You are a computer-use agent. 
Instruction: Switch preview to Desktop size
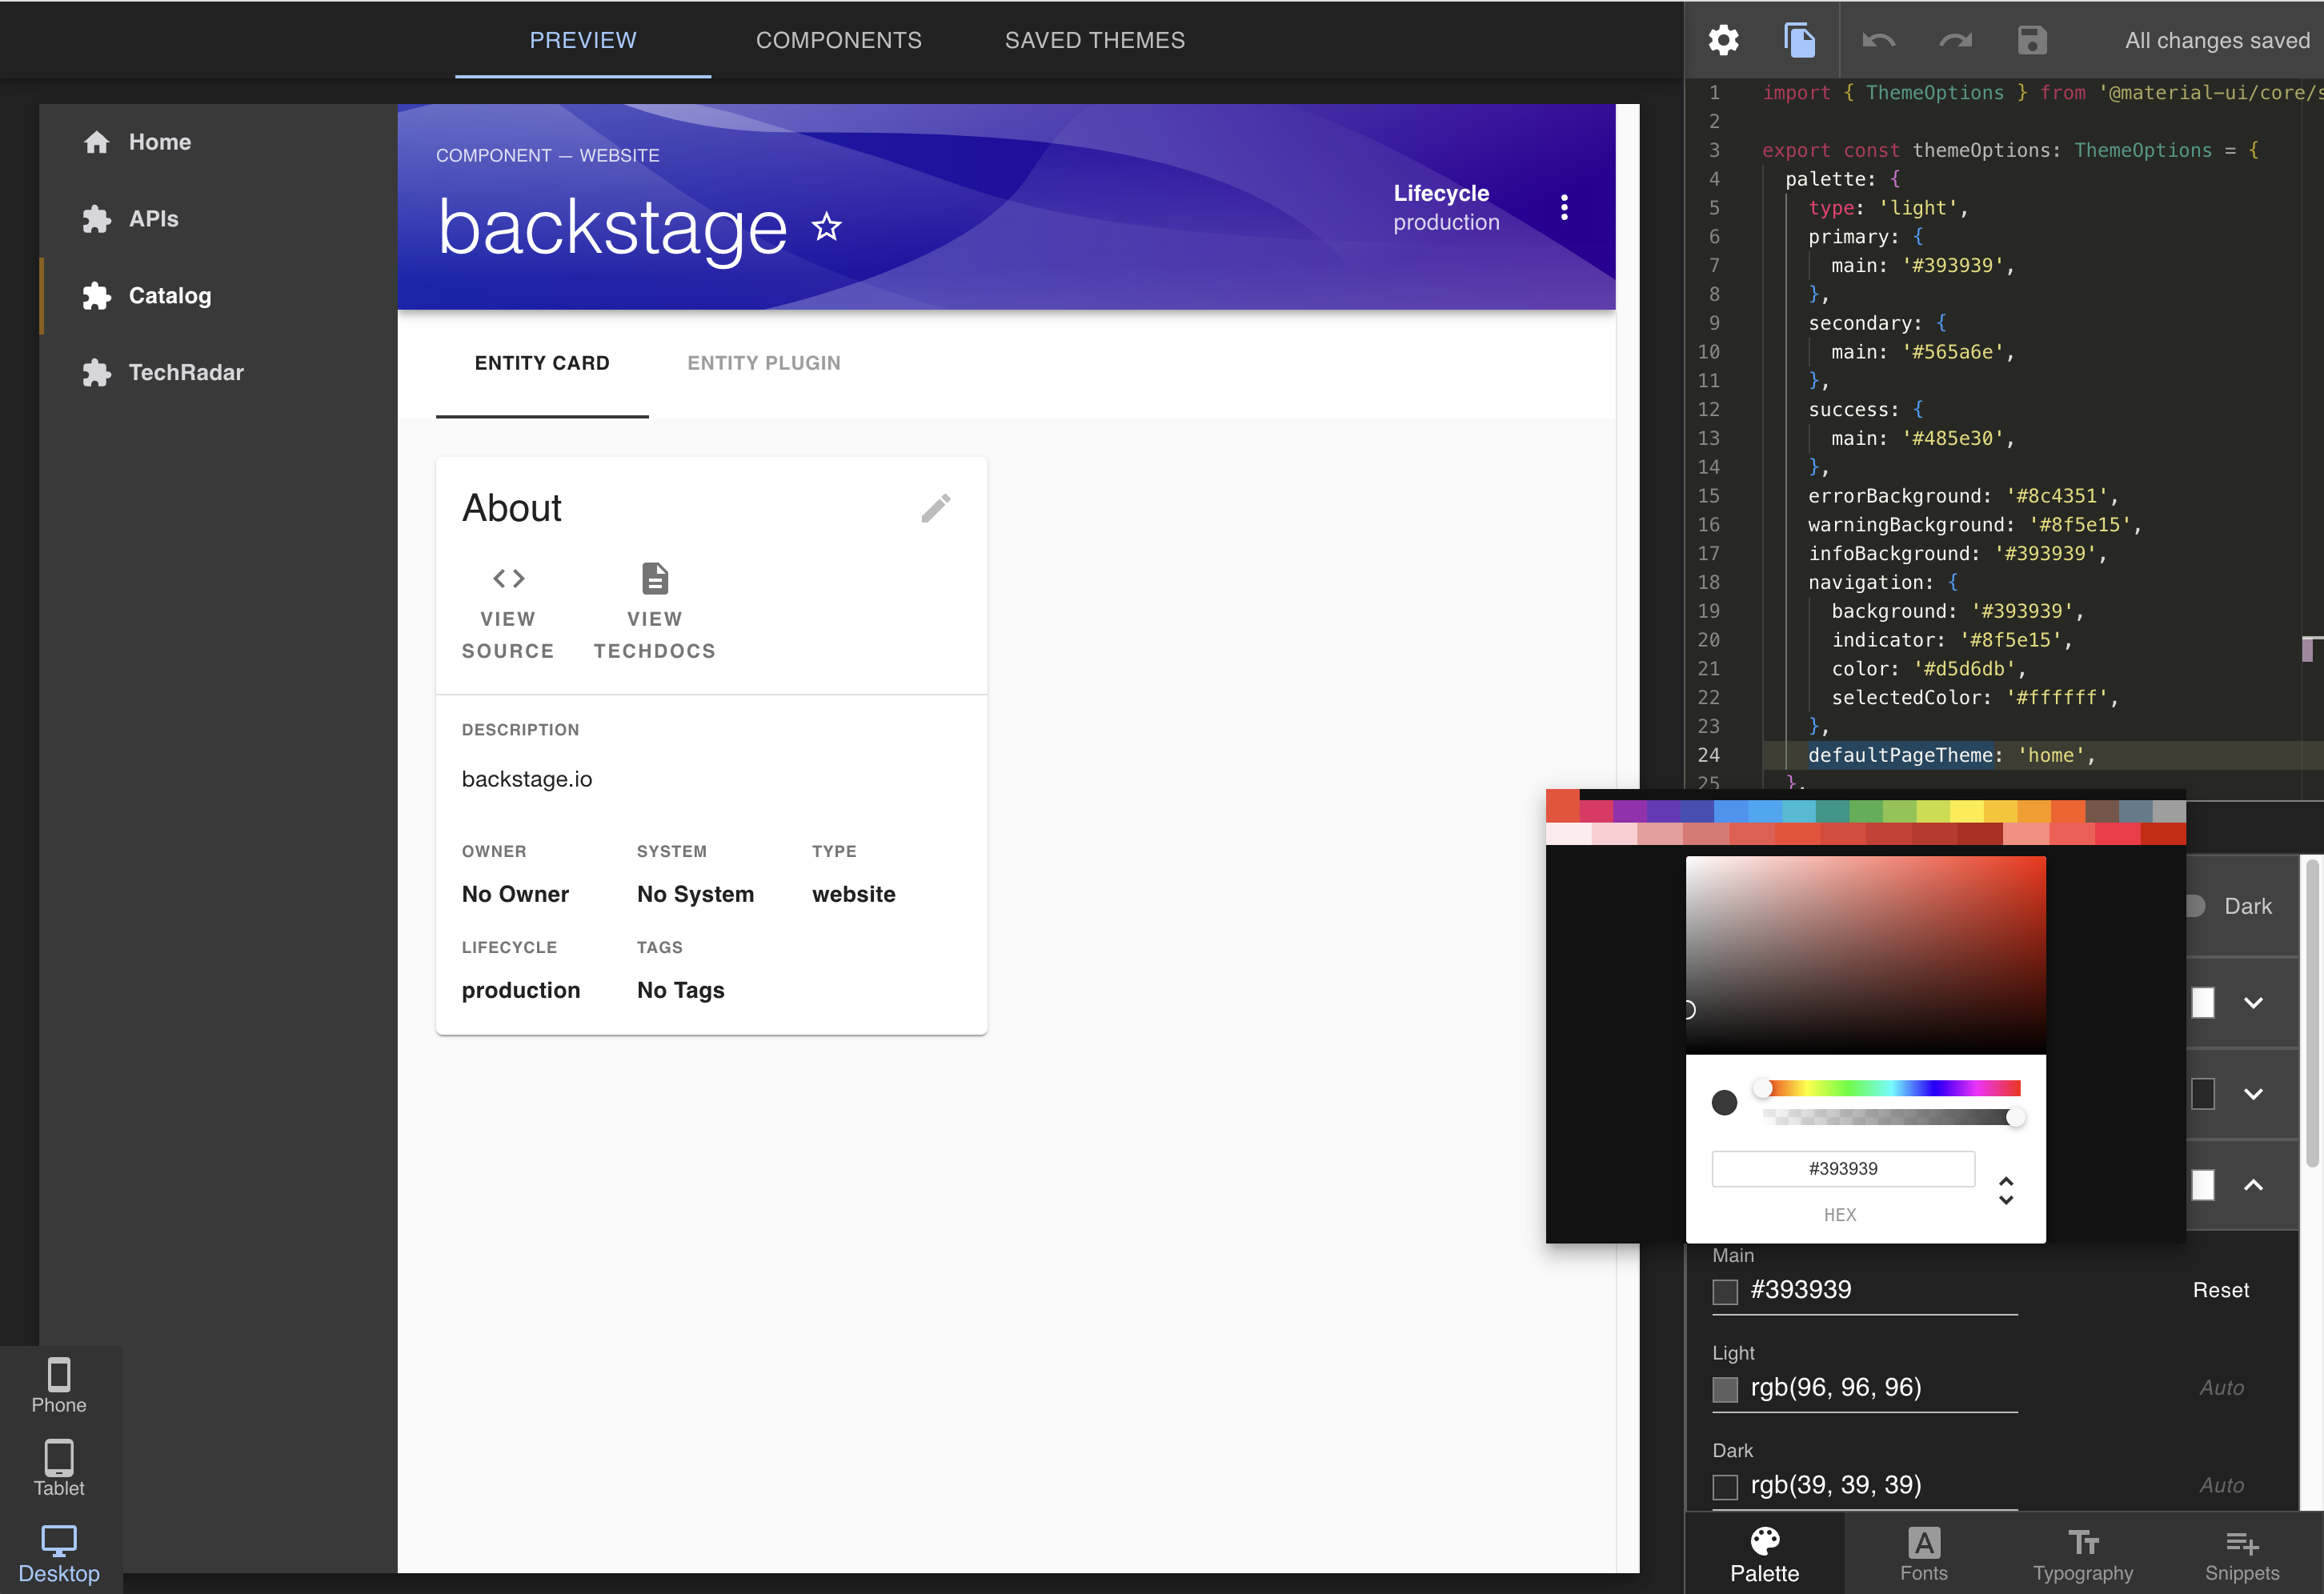[59, 1554]
